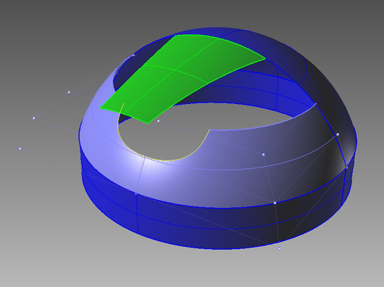Click control point on the dome's front-right face
The image size is (384, 287).
[263, 155]
